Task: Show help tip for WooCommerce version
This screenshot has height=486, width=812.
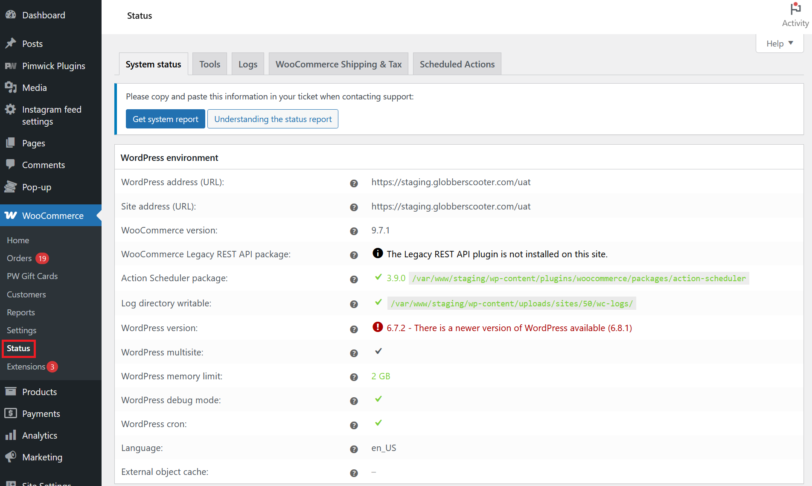Action: [354, 231]
